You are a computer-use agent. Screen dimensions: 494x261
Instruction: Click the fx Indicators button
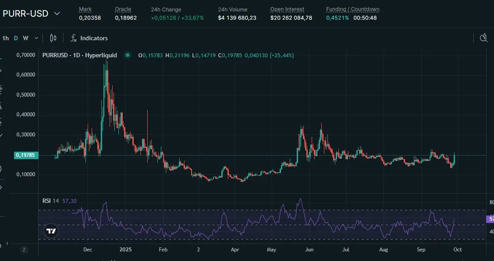pos(89,38)
